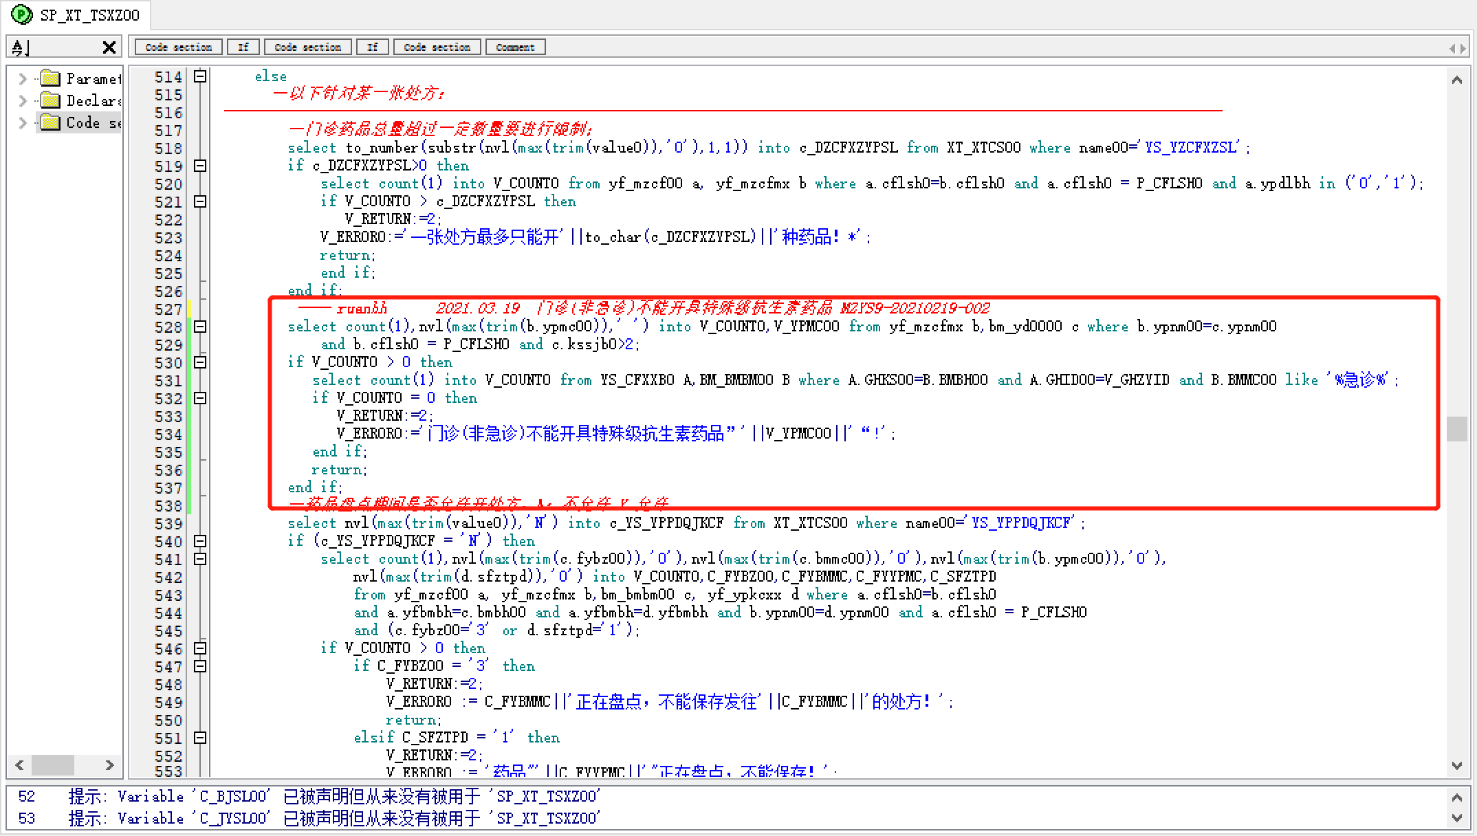Collapse the fold at line 528

pyautogui.click(x=200, y=327)
